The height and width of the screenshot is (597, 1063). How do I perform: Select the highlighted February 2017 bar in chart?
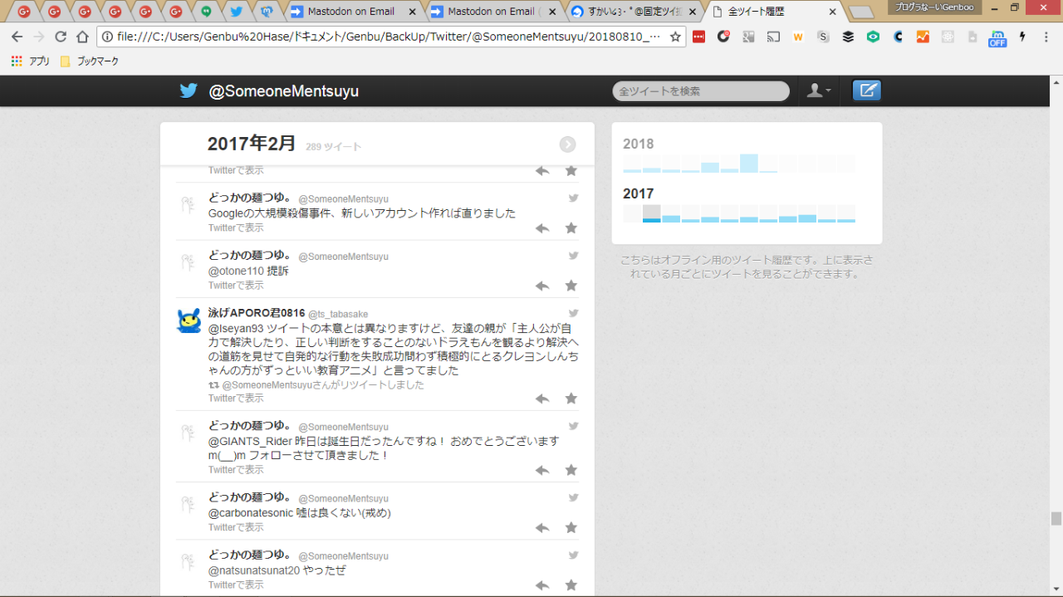click(652, 213)
